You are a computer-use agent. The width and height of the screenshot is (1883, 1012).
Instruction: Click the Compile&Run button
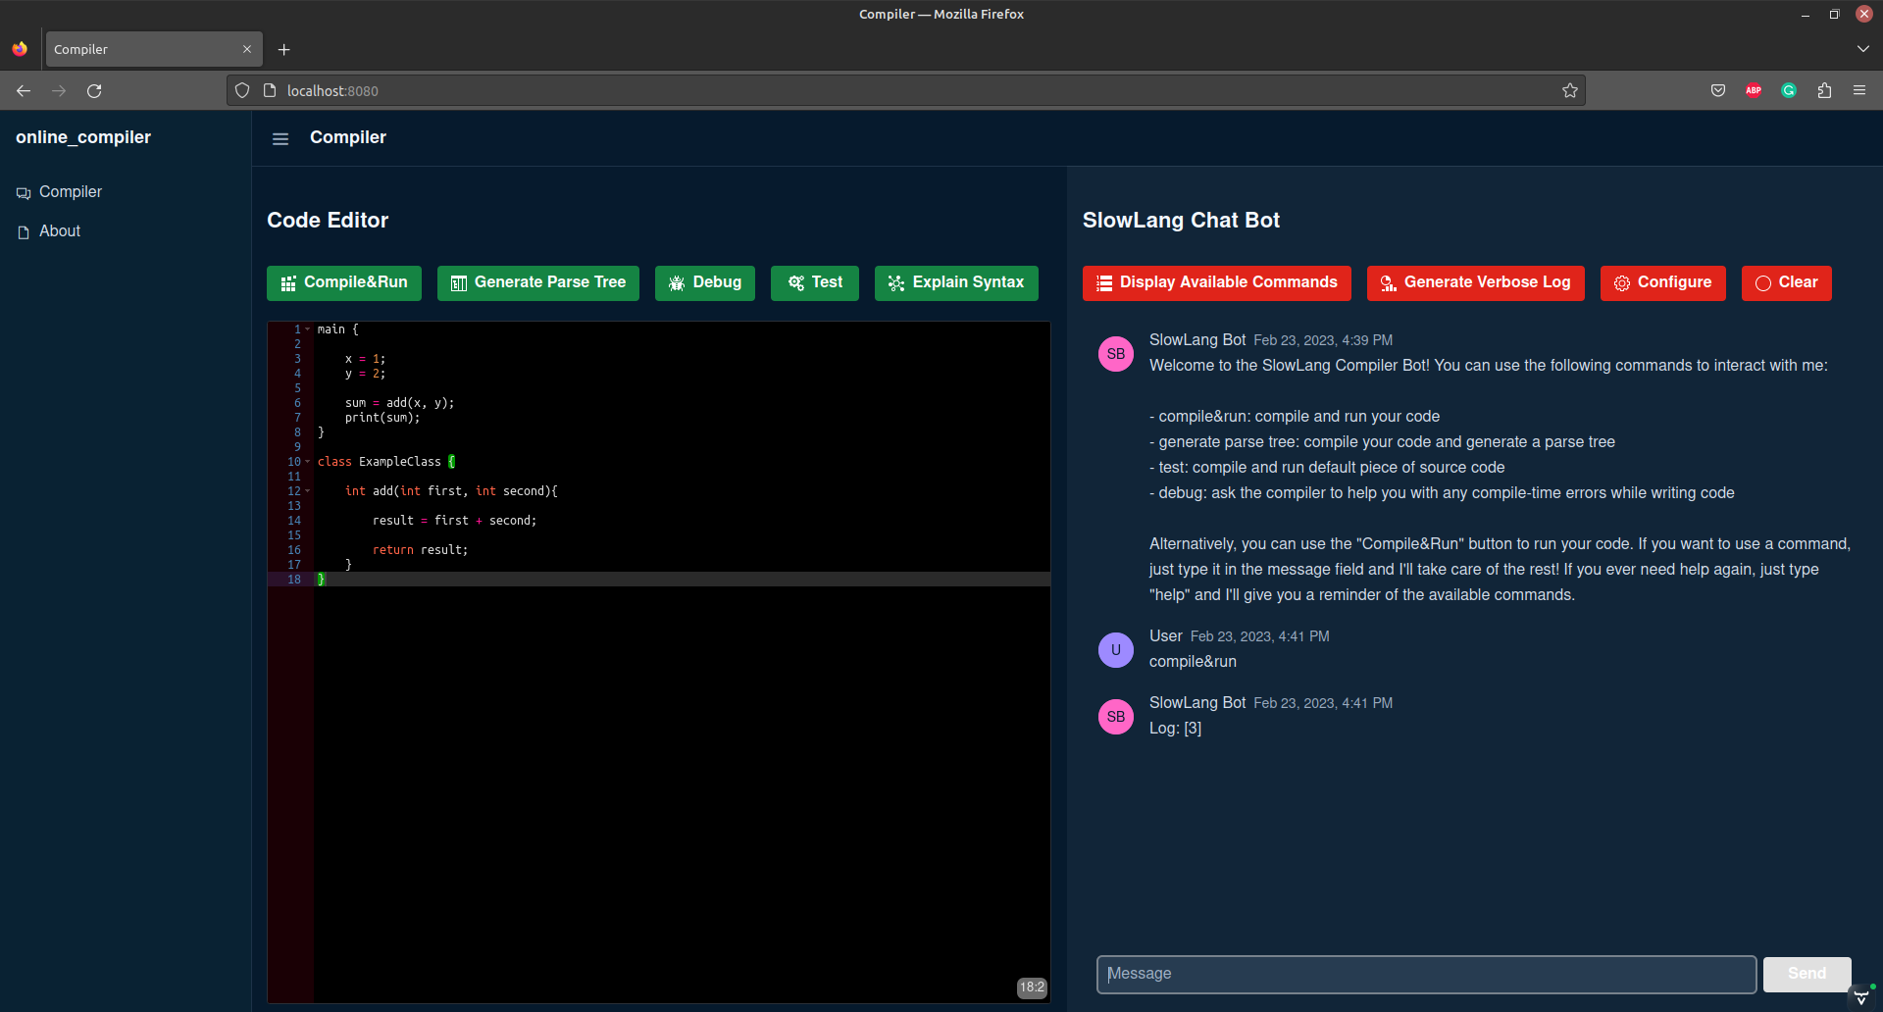click(x=344, y=283)
